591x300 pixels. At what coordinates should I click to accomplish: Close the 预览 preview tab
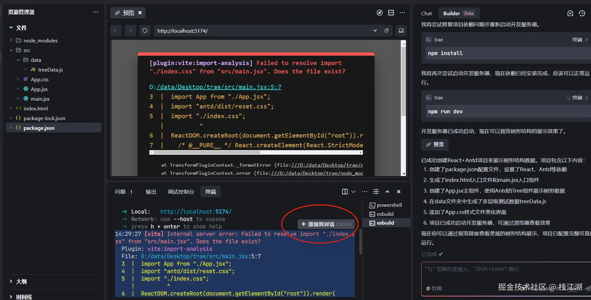(x=140, y=13)
